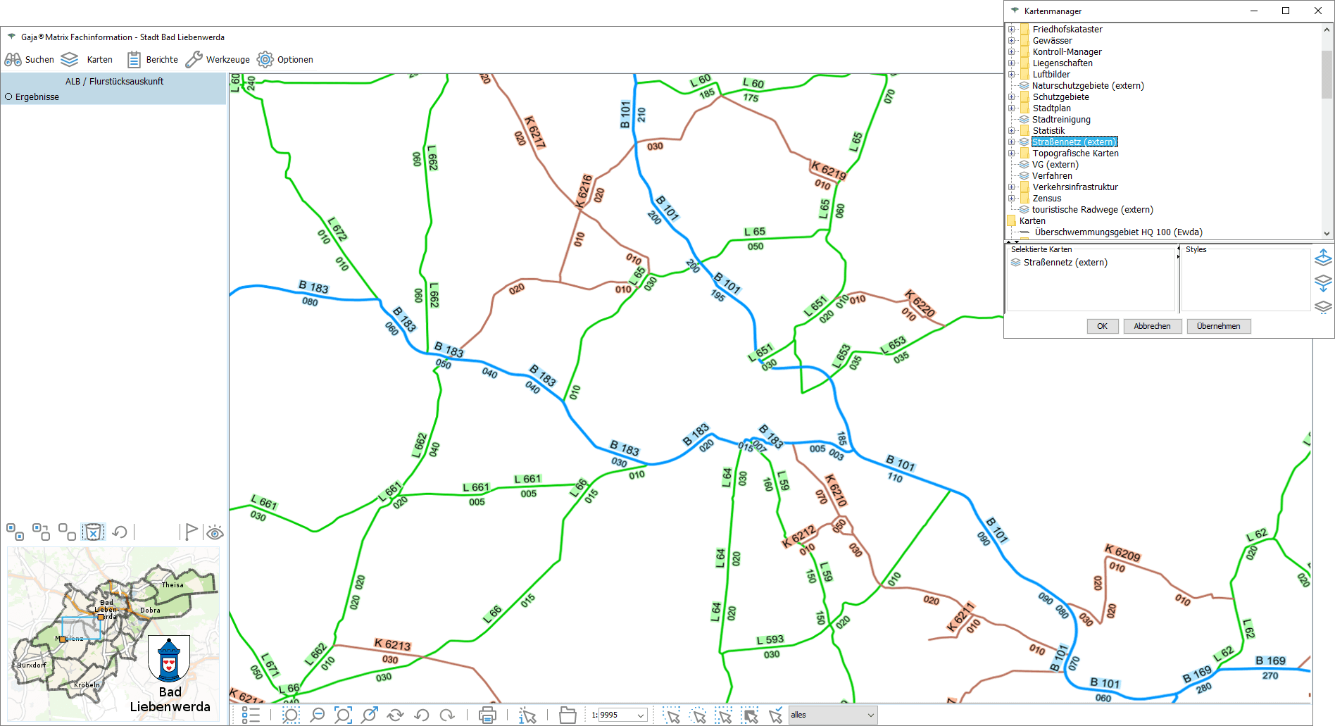Click the open folder icon in bottom toolbar

(568, 715)
